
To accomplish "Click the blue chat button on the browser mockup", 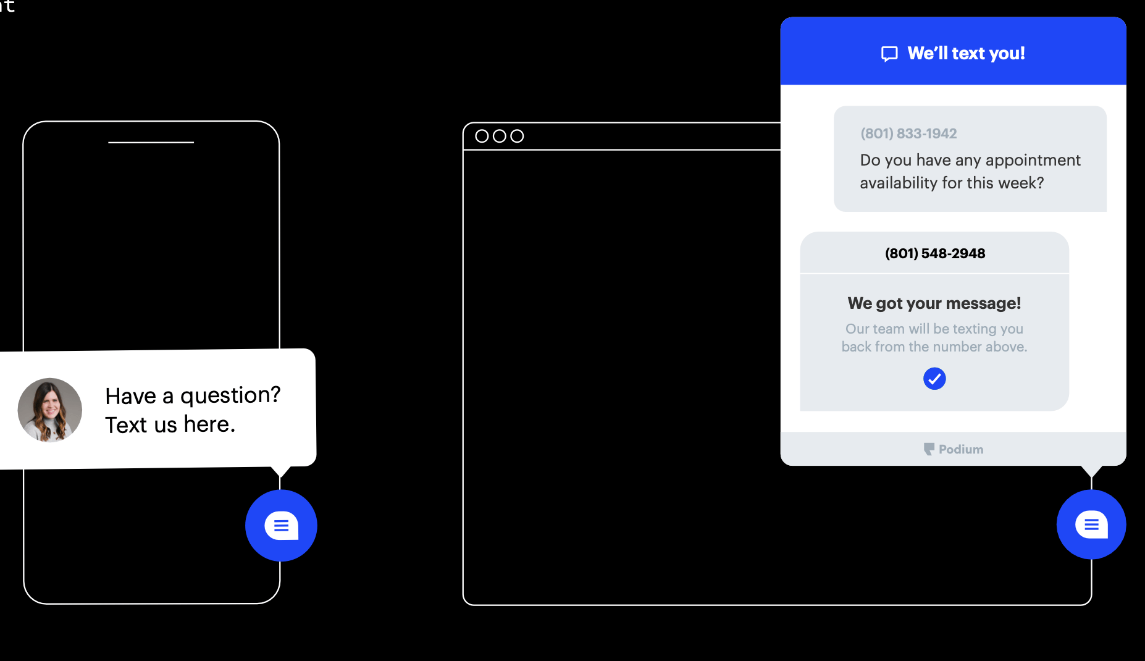I will coord(1091,524).
